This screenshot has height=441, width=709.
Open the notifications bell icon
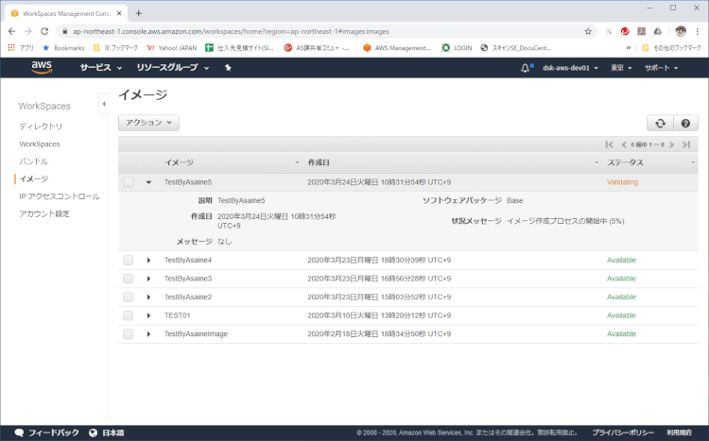point(526,68)
